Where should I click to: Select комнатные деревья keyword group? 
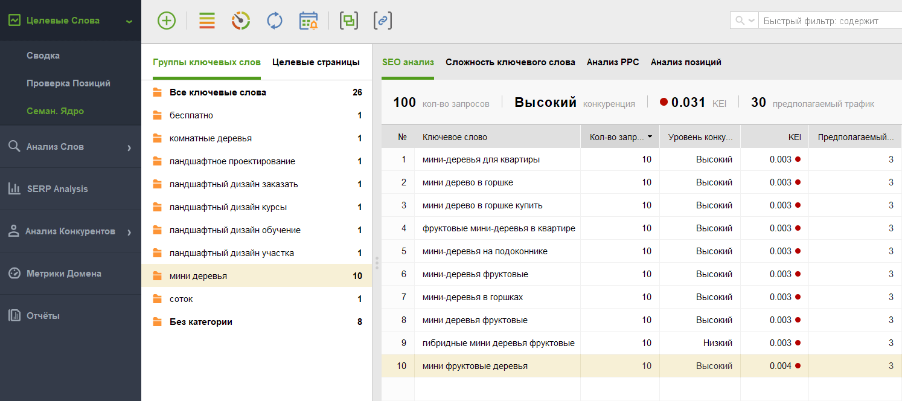click(x=257, y=138)
